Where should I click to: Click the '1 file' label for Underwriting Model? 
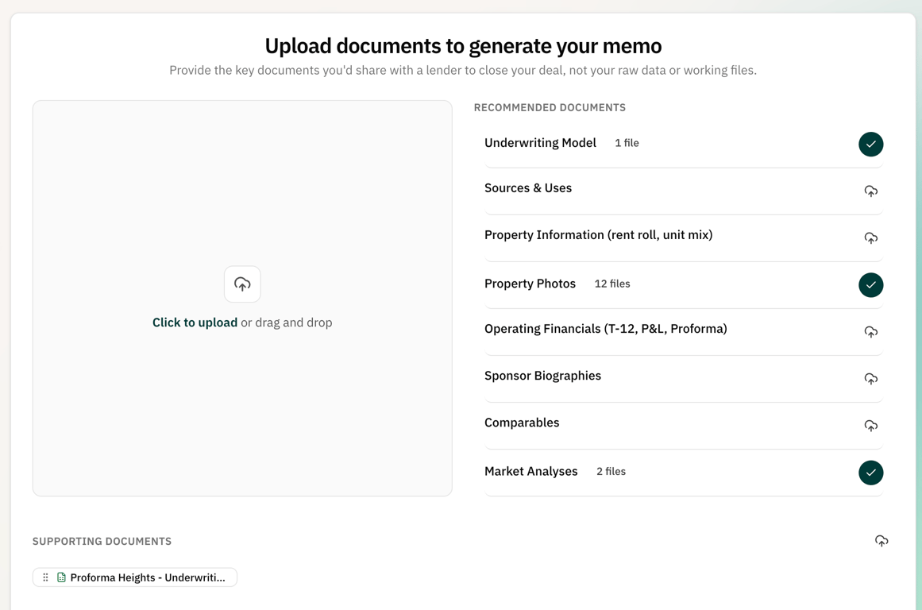(627, 143)
